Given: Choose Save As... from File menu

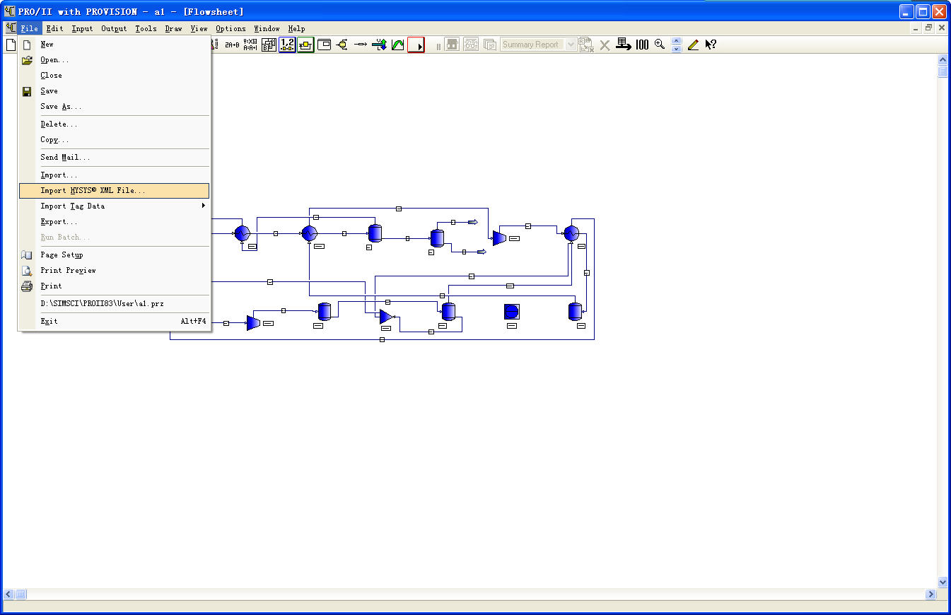Looking at the screenshot, I should 114,107.
